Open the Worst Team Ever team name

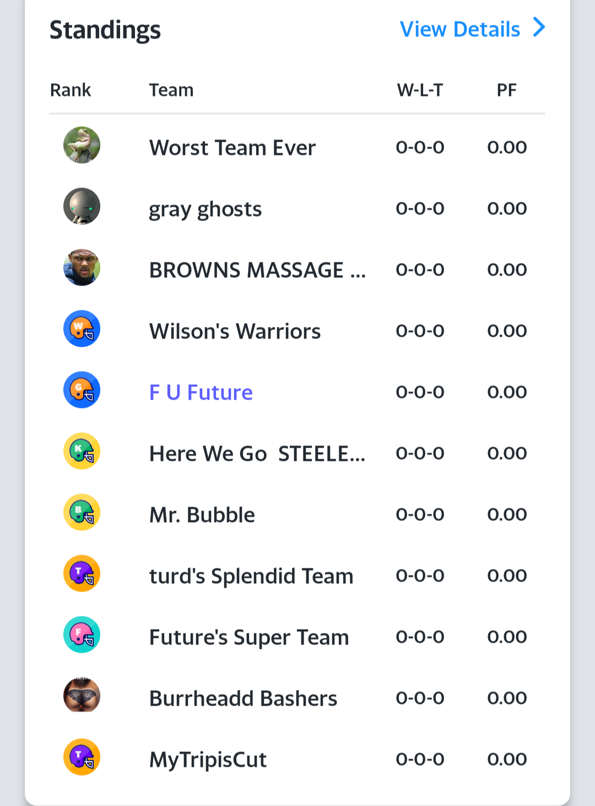232,148
